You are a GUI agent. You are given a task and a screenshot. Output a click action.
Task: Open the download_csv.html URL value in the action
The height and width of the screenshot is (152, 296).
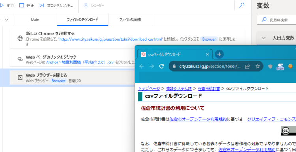(111, 39)
